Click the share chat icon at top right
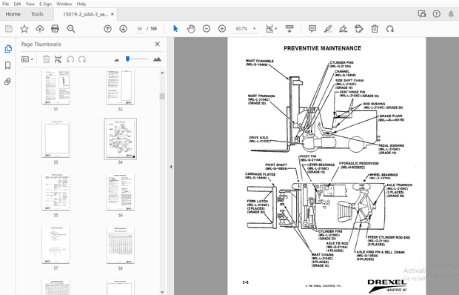459x295 pixels. (422, 14)
